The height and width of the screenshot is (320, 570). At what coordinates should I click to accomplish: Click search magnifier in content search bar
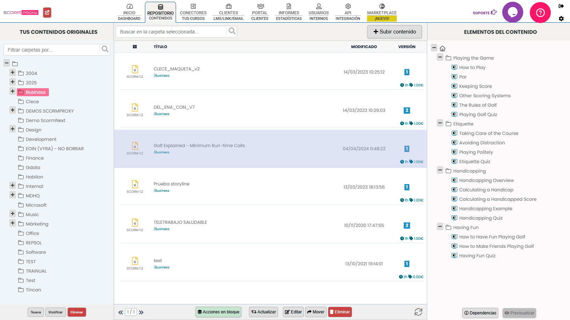(232, 31)
